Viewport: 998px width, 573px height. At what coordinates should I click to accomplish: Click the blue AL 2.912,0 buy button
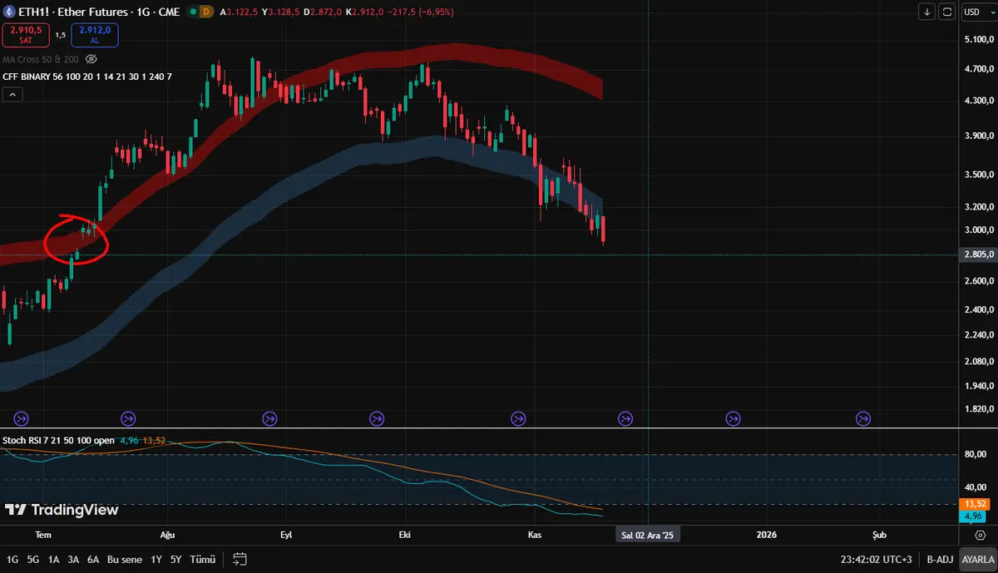[95, 34]
